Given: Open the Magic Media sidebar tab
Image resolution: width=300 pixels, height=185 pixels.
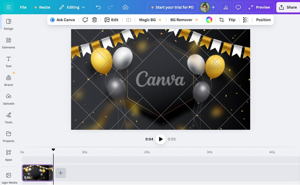Looking at the screenshot, I should (9, 178).
